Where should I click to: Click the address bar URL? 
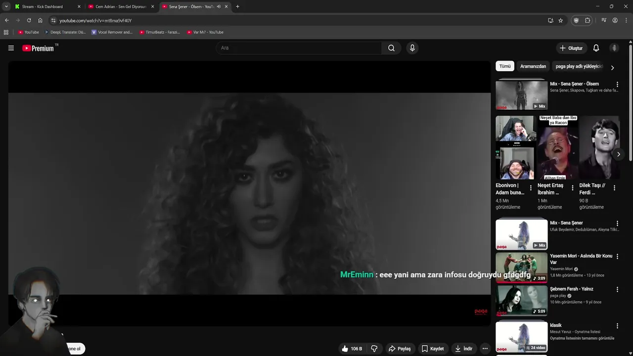point(95,20)
